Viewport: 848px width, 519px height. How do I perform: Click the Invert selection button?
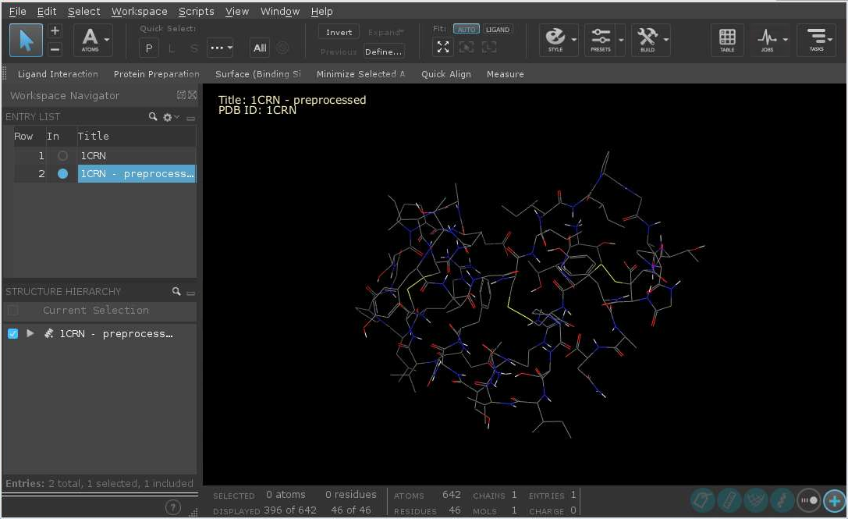[x=339, y=32]
